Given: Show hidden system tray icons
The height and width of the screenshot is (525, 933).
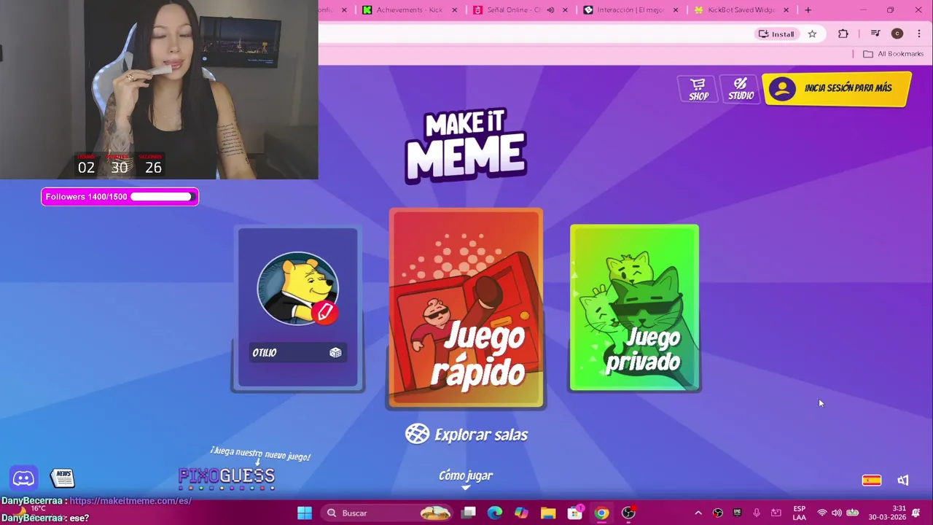Looking at the screenshot, I should [698, 513].
